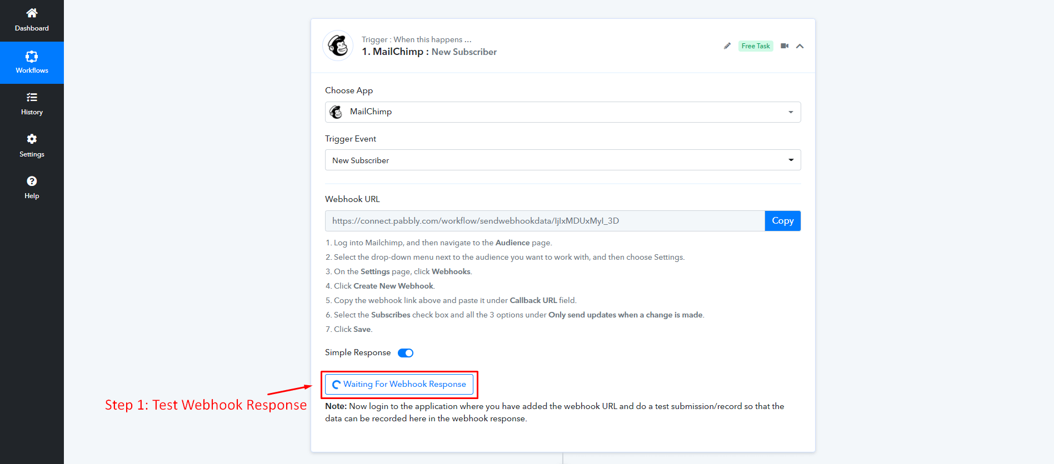Click Waiting For Webhook Response button
This screenshot has width=1054, height=464.
[x=399, y=384]
